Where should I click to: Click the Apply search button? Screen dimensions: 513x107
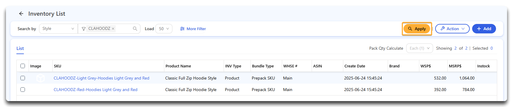point(417,29)
